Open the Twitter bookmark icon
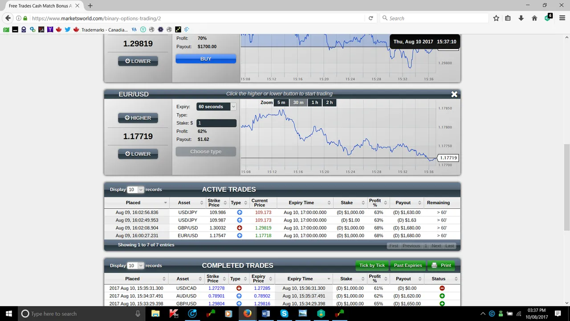This screenshot has height=321, width=570. click(68, 29)
